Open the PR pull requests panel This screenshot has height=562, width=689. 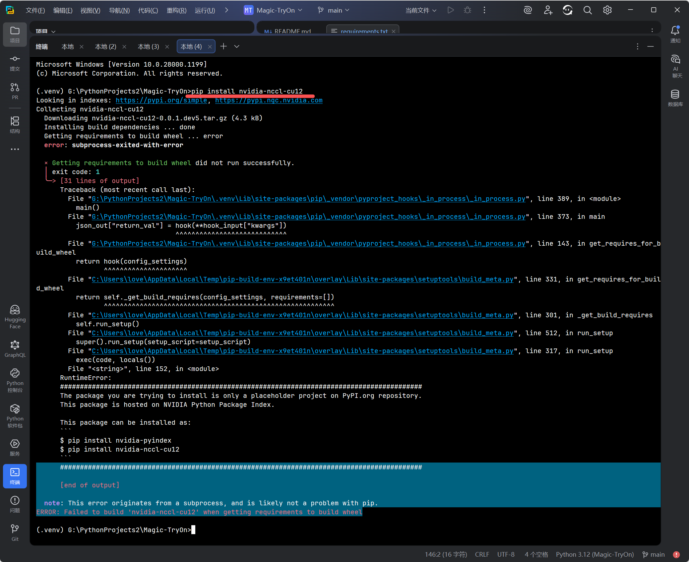15,91
